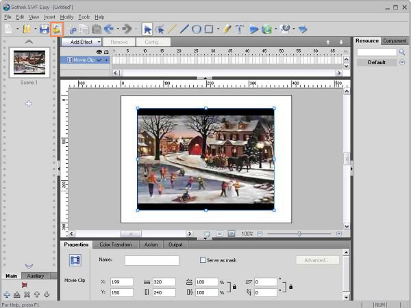Click the Copy icon
Image resolution: width=411 pixels, height=308 pixels.
pyautogui.click(x=84, y=29)
